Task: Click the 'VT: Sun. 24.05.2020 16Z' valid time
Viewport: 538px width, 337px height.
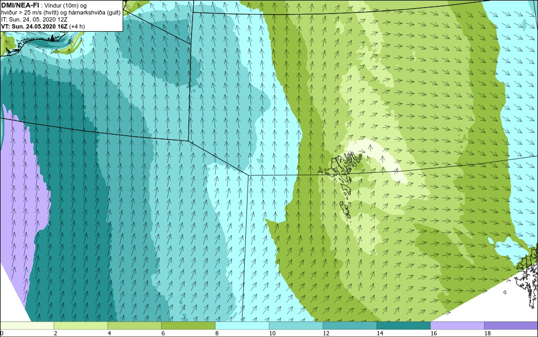Action: click(x=34, y=26)
